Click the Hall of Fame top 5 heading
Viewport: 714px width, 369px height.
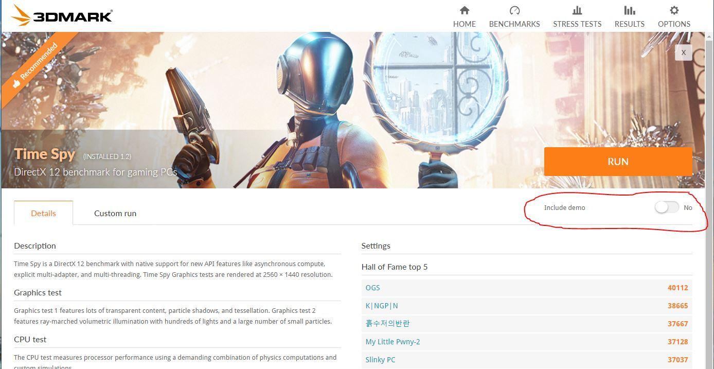[x=395, y=267]
